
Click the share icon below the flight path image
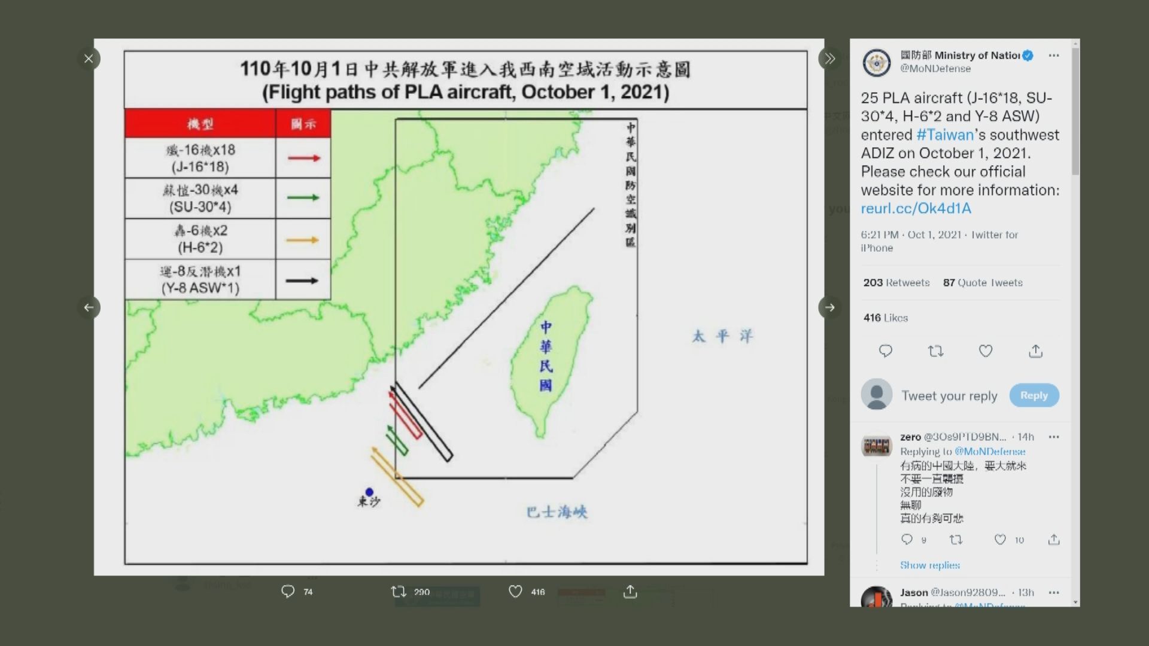[x=630, y=591]
